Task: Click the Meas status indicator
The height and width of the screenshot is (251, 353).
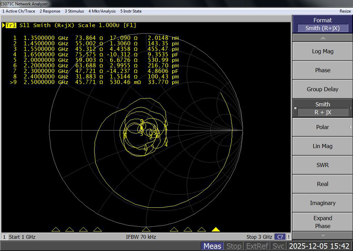Action: [213, 246]
